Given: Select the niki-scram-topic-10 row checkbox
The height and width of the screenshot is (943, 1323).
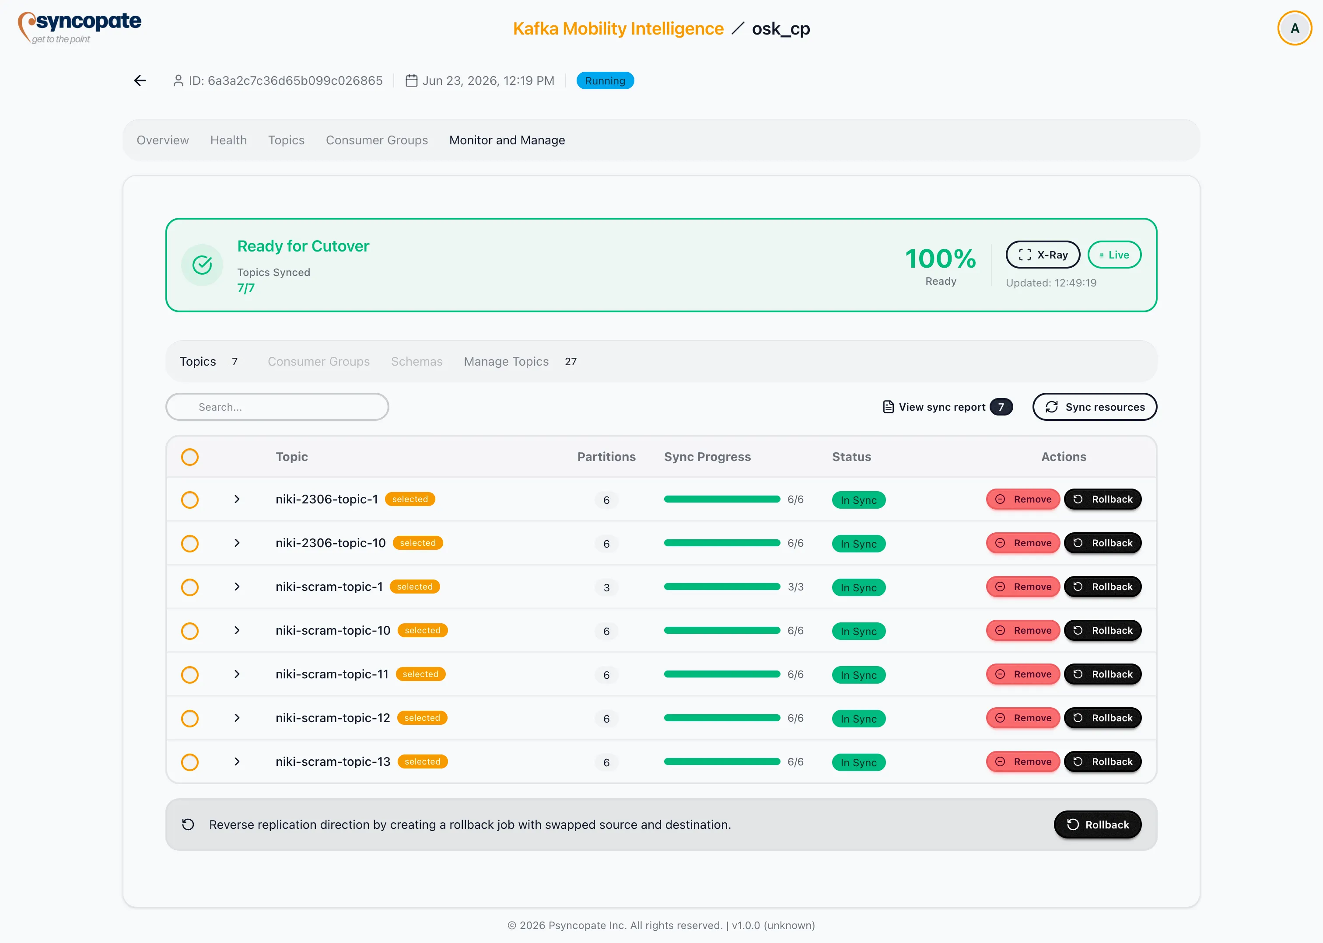Looking at the screenshot, I should [x=190, y=631].
